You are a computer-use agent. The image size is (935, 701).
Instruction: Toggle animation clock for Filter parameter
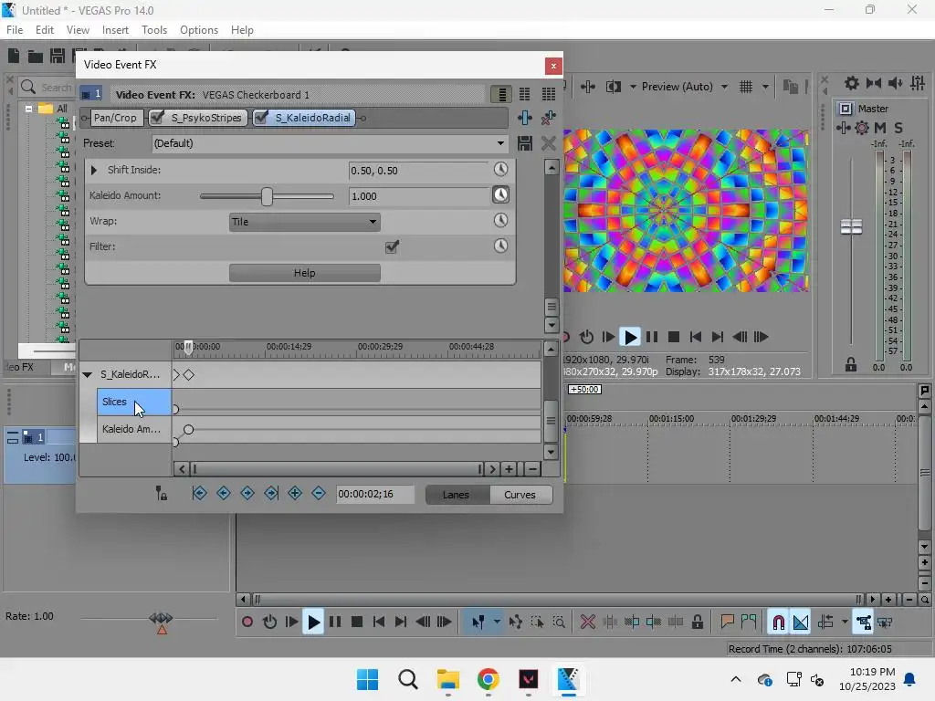click(x=501, y=246)
